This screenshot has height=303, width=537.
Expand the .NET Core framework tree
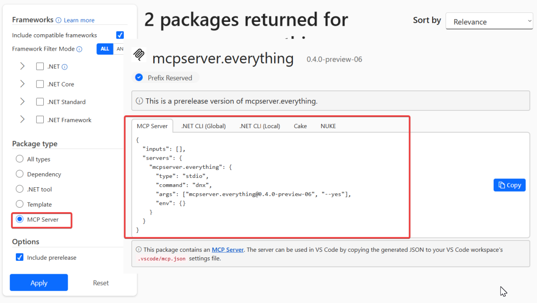pyautogui.click(x=22, y=84)
